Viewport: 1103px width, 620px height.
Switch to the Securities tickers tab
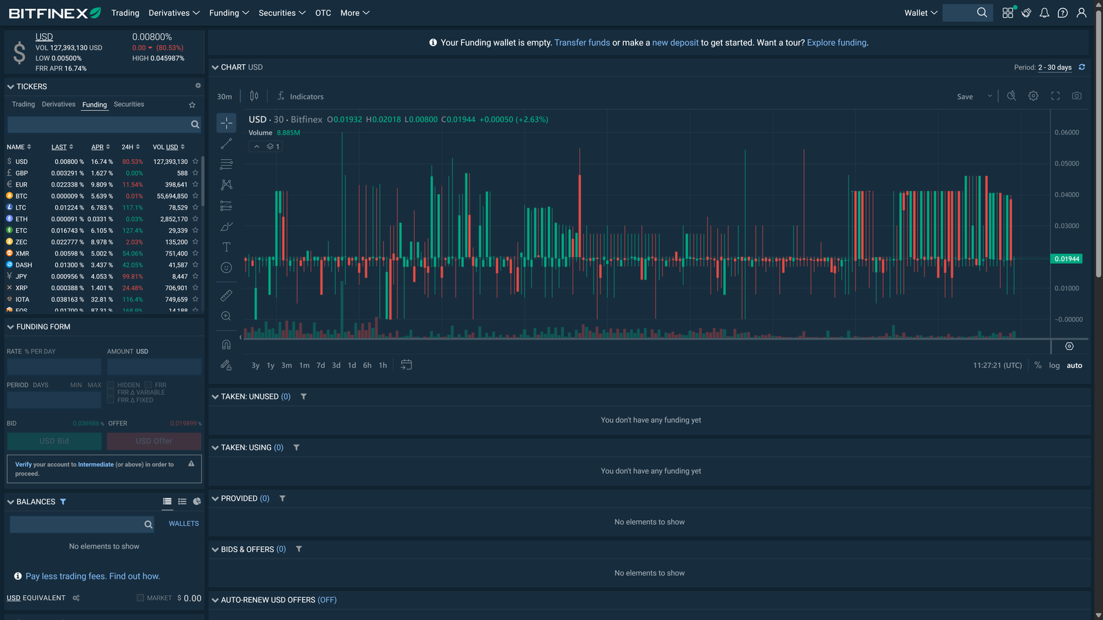[128, 104]
